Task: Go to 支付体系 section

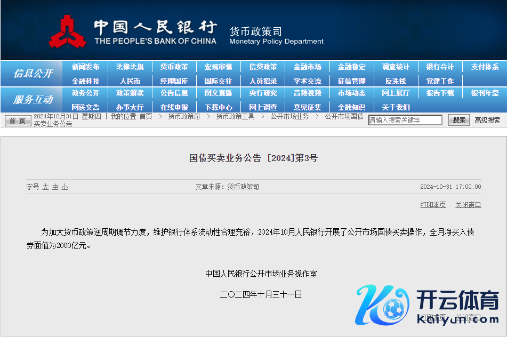Action: (x=485, y=67)
